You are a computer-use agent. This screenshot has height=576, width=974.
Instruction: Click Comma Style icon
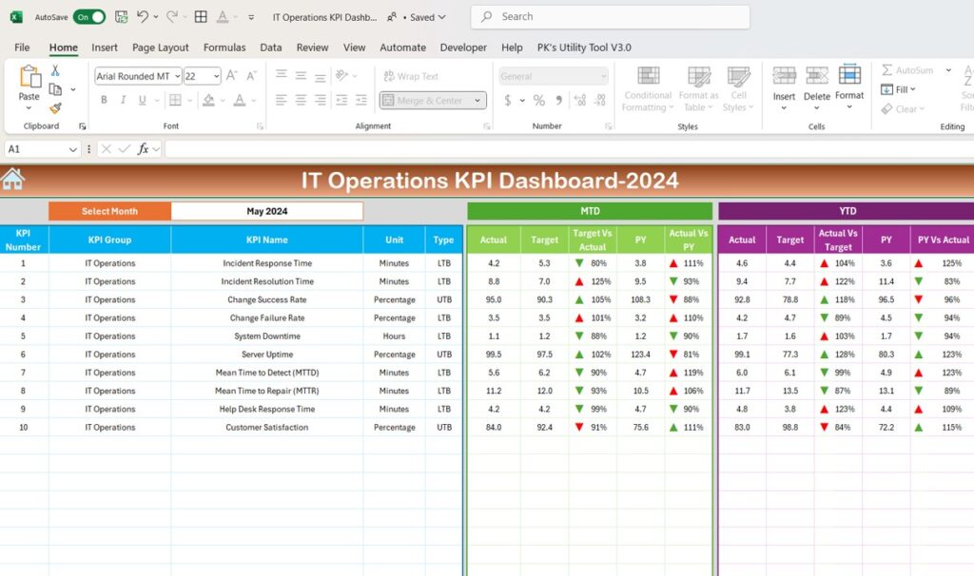(x=559, y=100)
